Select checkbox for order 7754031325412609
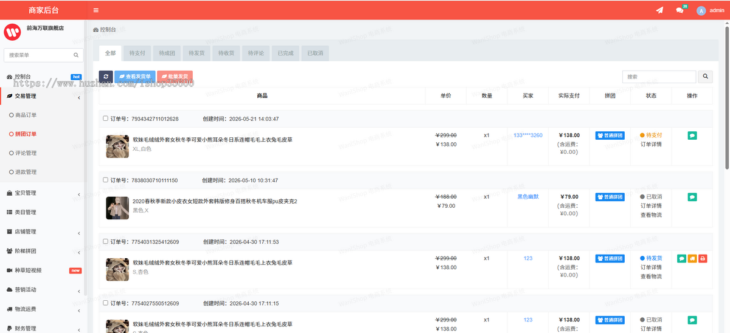The image size is (730, 333). point(106,242)
